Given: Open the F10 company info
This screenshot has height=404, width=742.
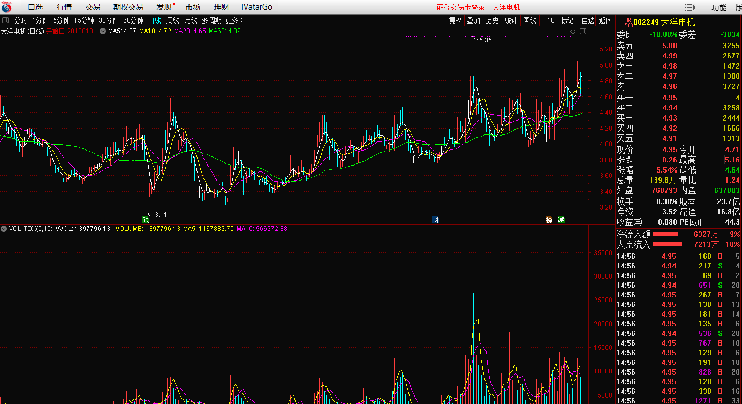Looking at the screenshot, I should 549,20.
